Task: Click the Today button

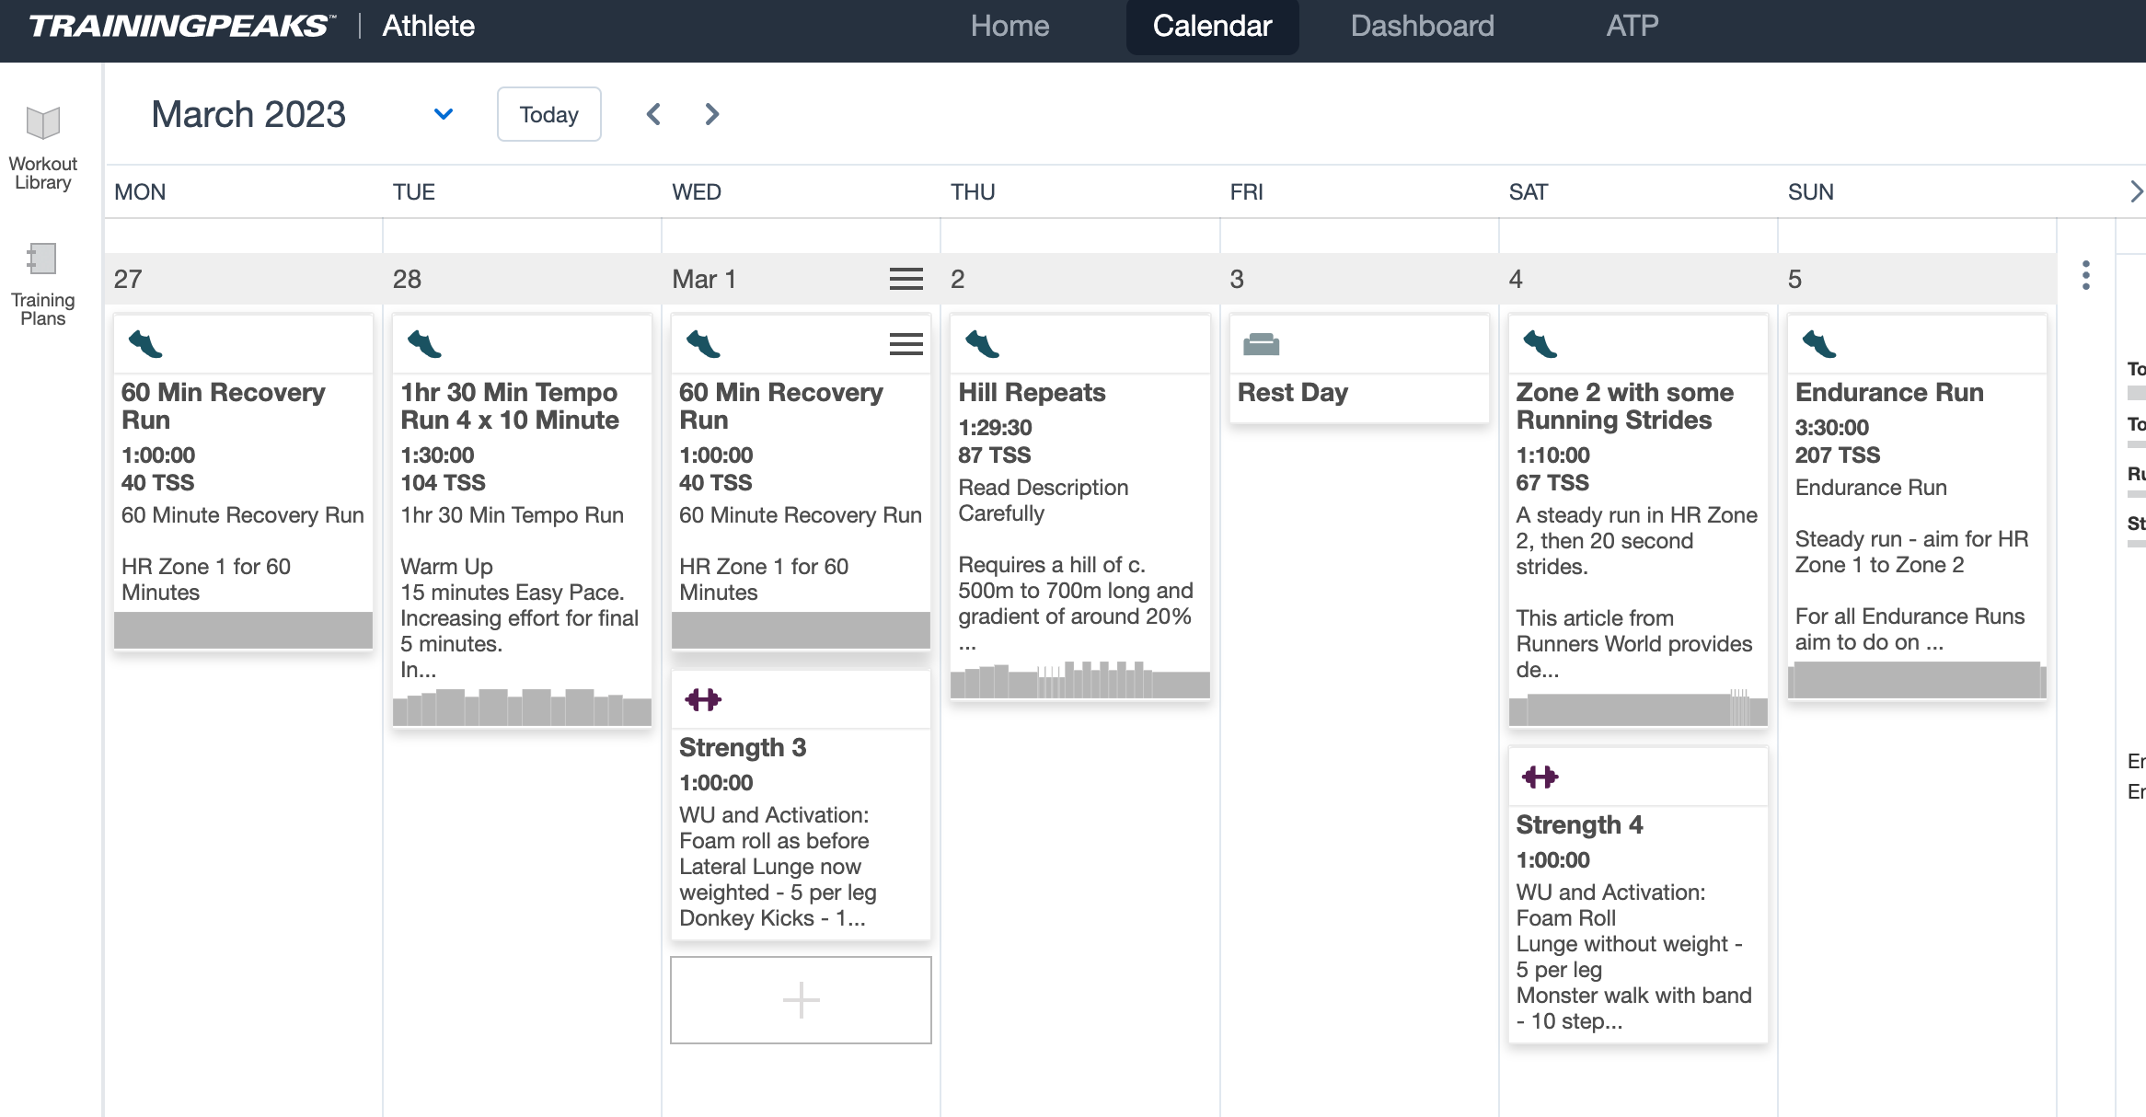Action: pos(549,114)
